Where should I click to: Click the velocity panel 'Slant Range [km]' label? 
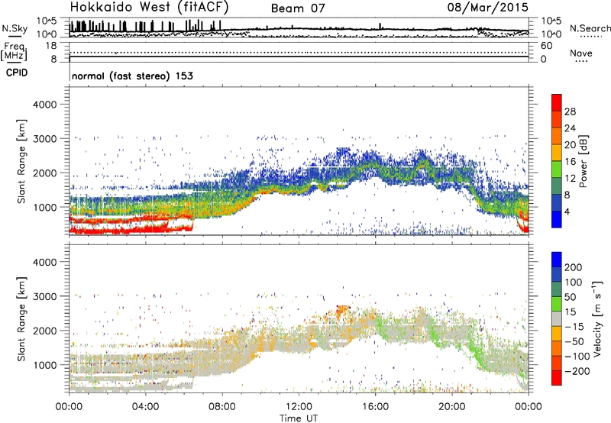(x=21, y=319)
